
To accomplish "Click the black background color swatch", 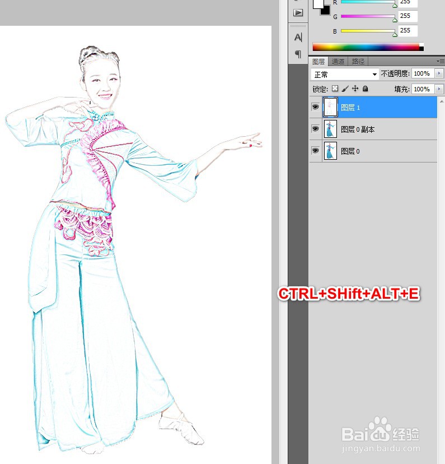I will 326,11.
